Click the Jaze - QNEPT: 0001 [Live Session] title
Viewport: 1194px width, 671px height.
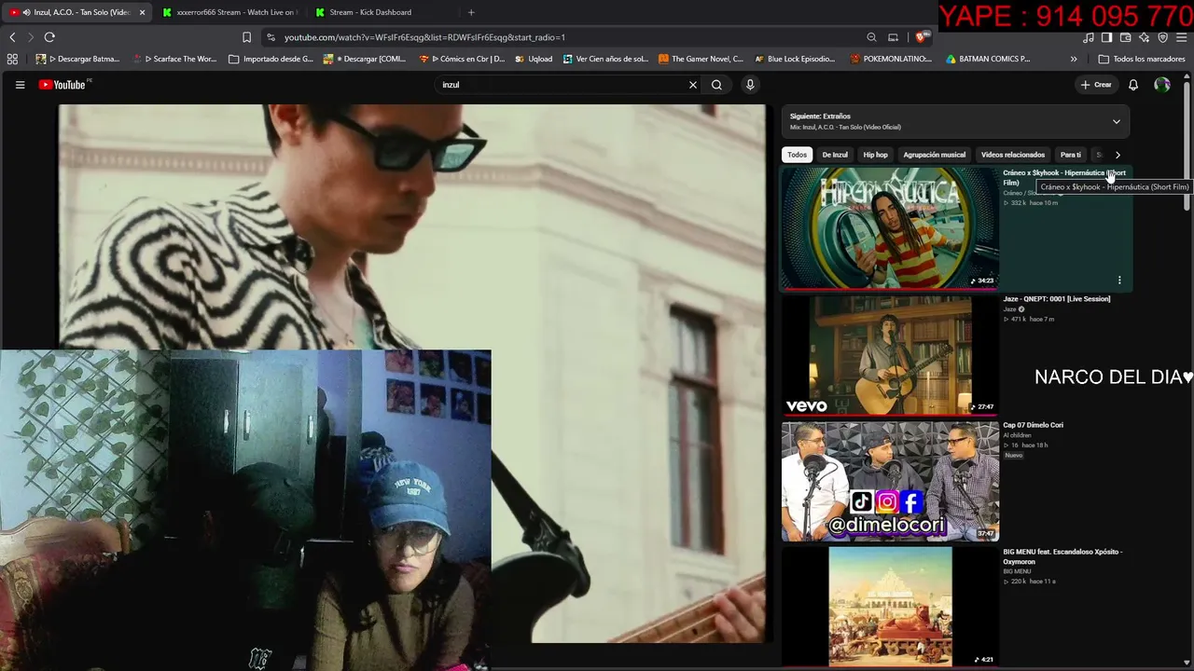(x=1056, y=299)
